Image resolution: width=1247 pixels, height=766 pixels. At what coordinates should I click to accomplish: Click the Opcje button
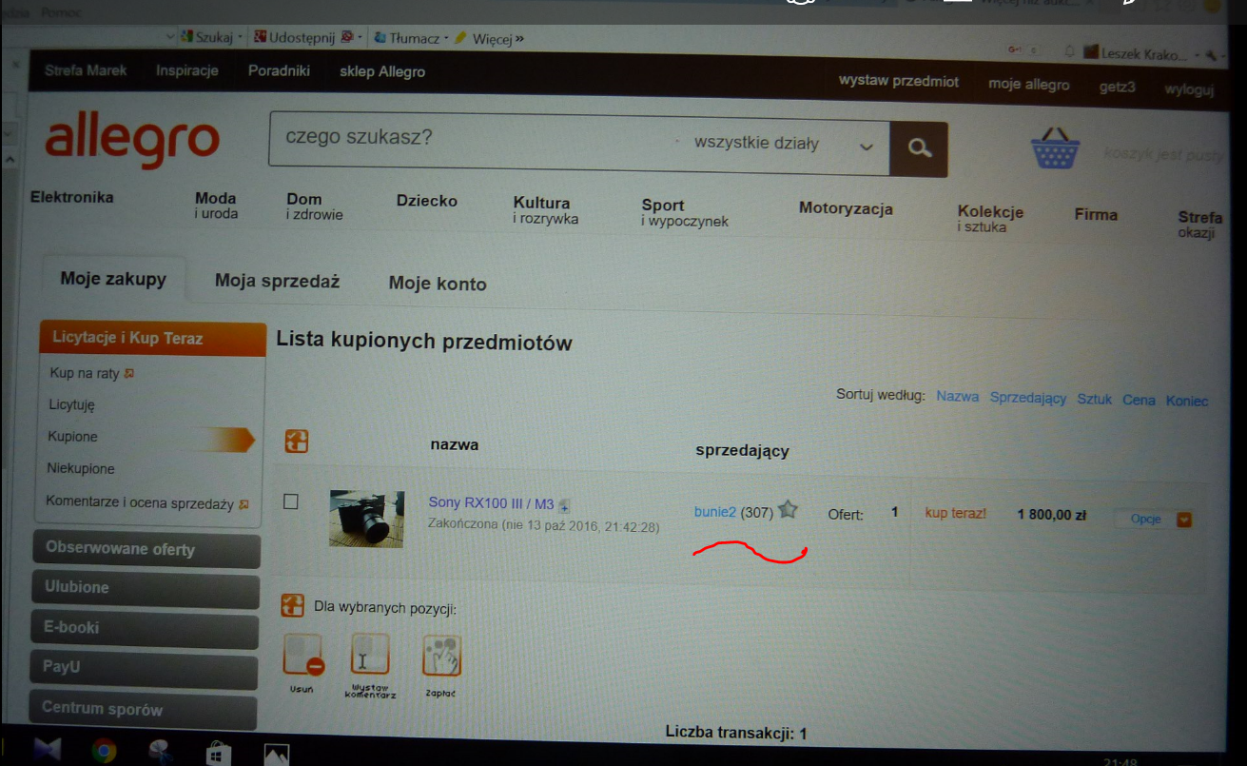(1145, 519)
